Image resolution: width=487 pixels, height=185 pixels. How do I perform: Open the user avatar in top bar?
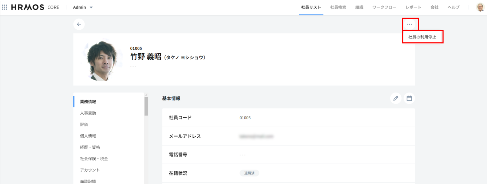pos(480,7)
